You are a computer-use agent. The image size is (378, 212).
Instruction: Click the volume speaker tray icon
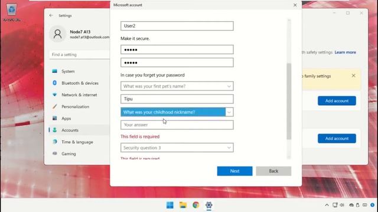342,205
